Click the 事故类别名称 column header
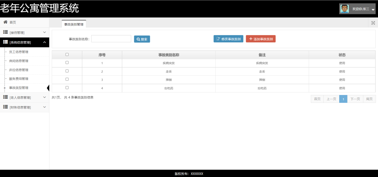This screenshot has height=177, width=378. click(x=168, y=55)
